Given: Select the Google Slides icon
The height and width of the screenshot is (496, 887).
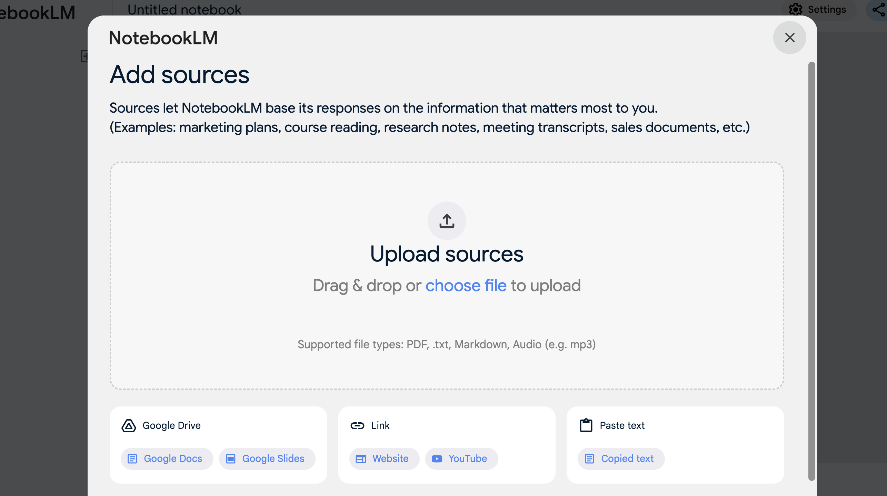Looking at the screenshot, I should coord(231,458).
